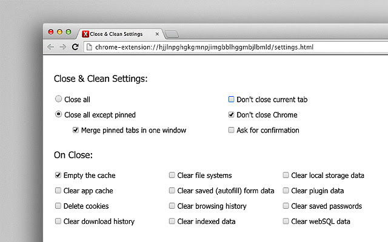
Task: Enable Ask for confirmation checkbox
Action: tap(231, 130)
